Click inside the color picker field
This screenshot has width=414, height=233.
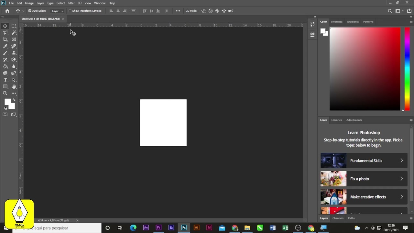coord(365,69)
